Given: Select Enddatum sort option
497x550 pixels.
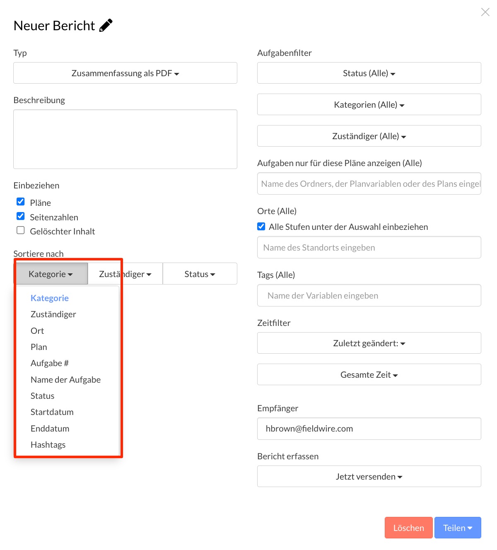Looking at the screenshot, I should click(50, 429).
